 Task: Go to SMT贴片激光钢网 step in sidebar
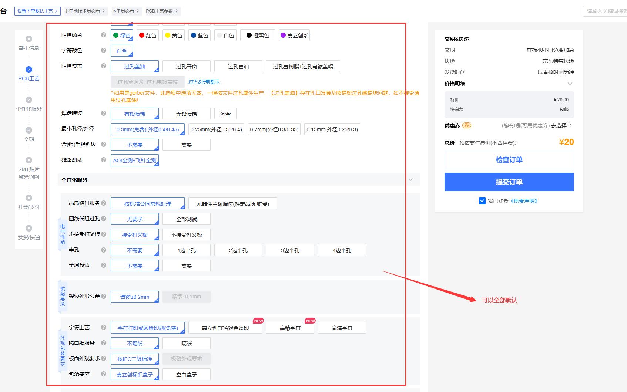(29, 173)
